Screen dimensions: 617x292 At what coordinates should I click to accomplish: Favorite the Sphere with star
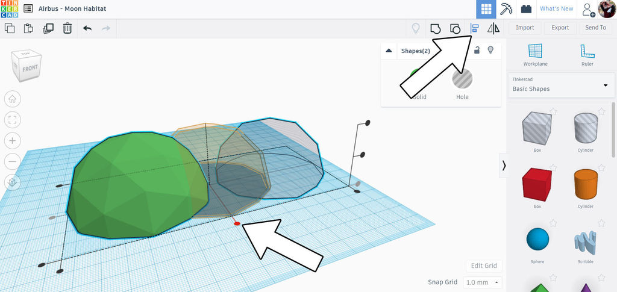click(x=553, y=223)
